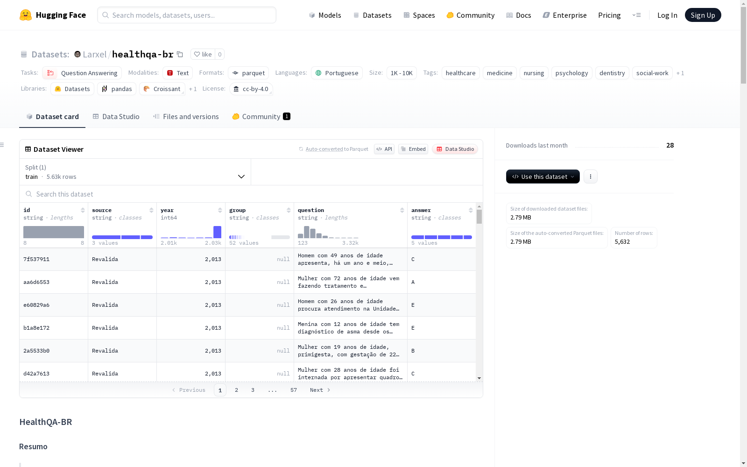
Task: Click the Question Answering task tag
Action: (82, 73)
